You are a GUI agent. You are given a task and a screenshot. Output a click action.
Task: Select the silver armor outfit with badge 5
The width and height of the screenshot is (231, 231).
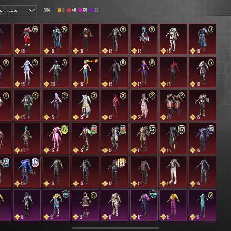[202, 72]
